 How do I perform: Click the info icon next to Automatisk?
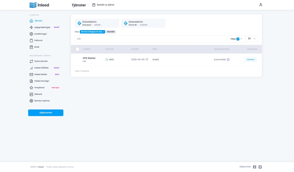coord(228,60)
